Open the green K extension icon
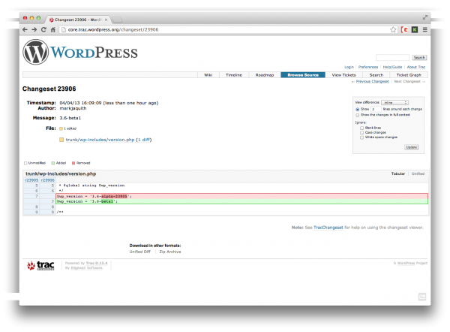Image resolution: width=450 pixels, height=332 pixels. click(415, 29)
